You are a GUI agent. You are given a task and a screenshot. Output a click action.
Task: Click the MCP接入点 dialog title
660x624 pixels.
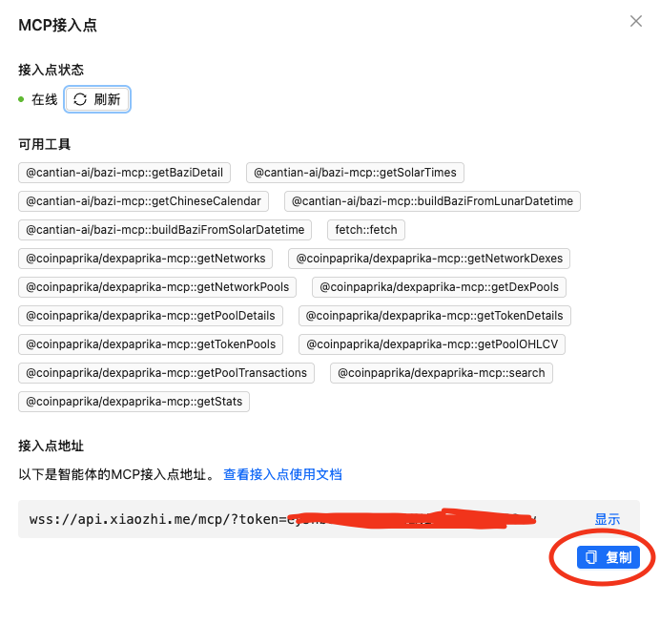pyautogui.click(x=57, y=25)
